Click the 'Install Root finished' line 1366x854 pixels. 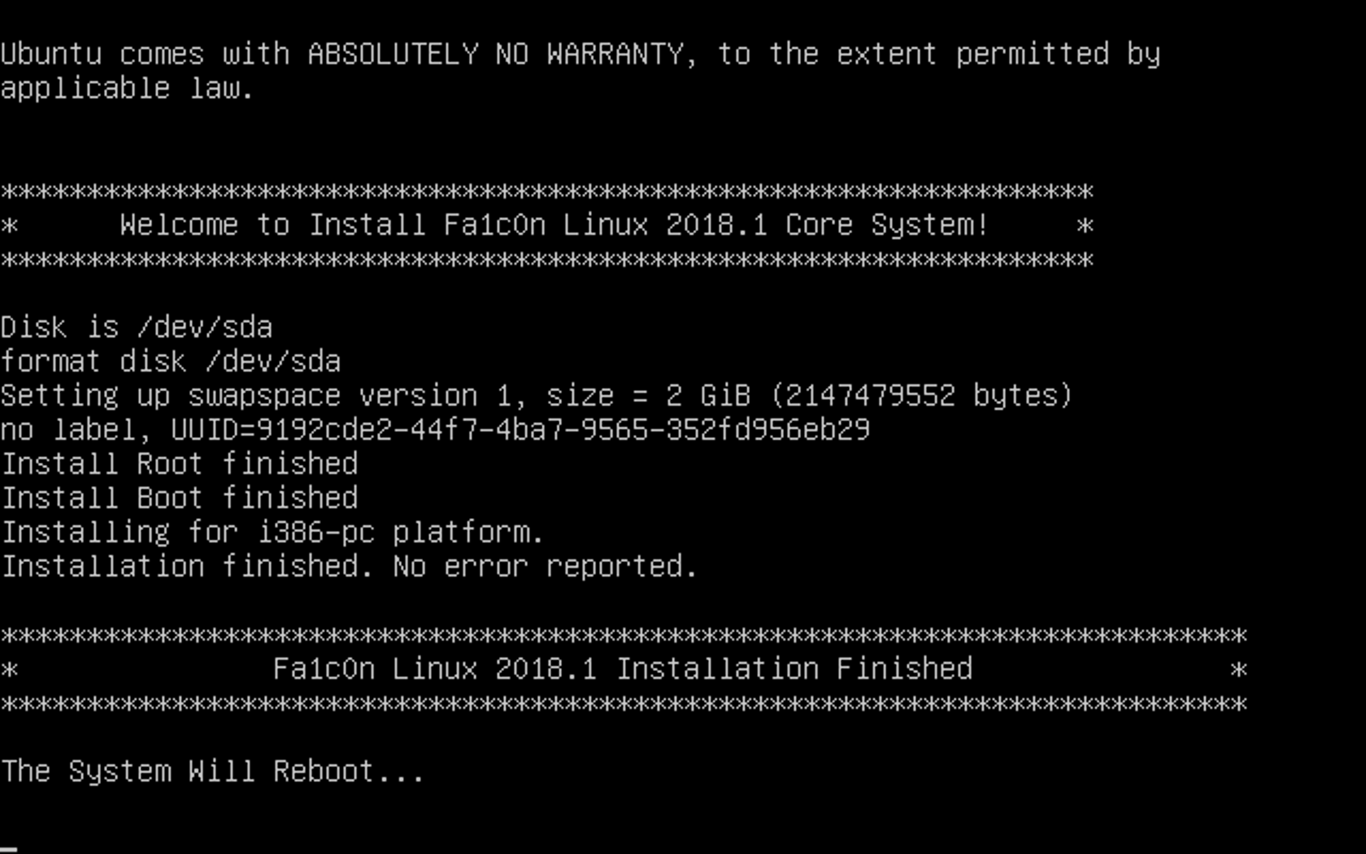click(x=180, y=464)
